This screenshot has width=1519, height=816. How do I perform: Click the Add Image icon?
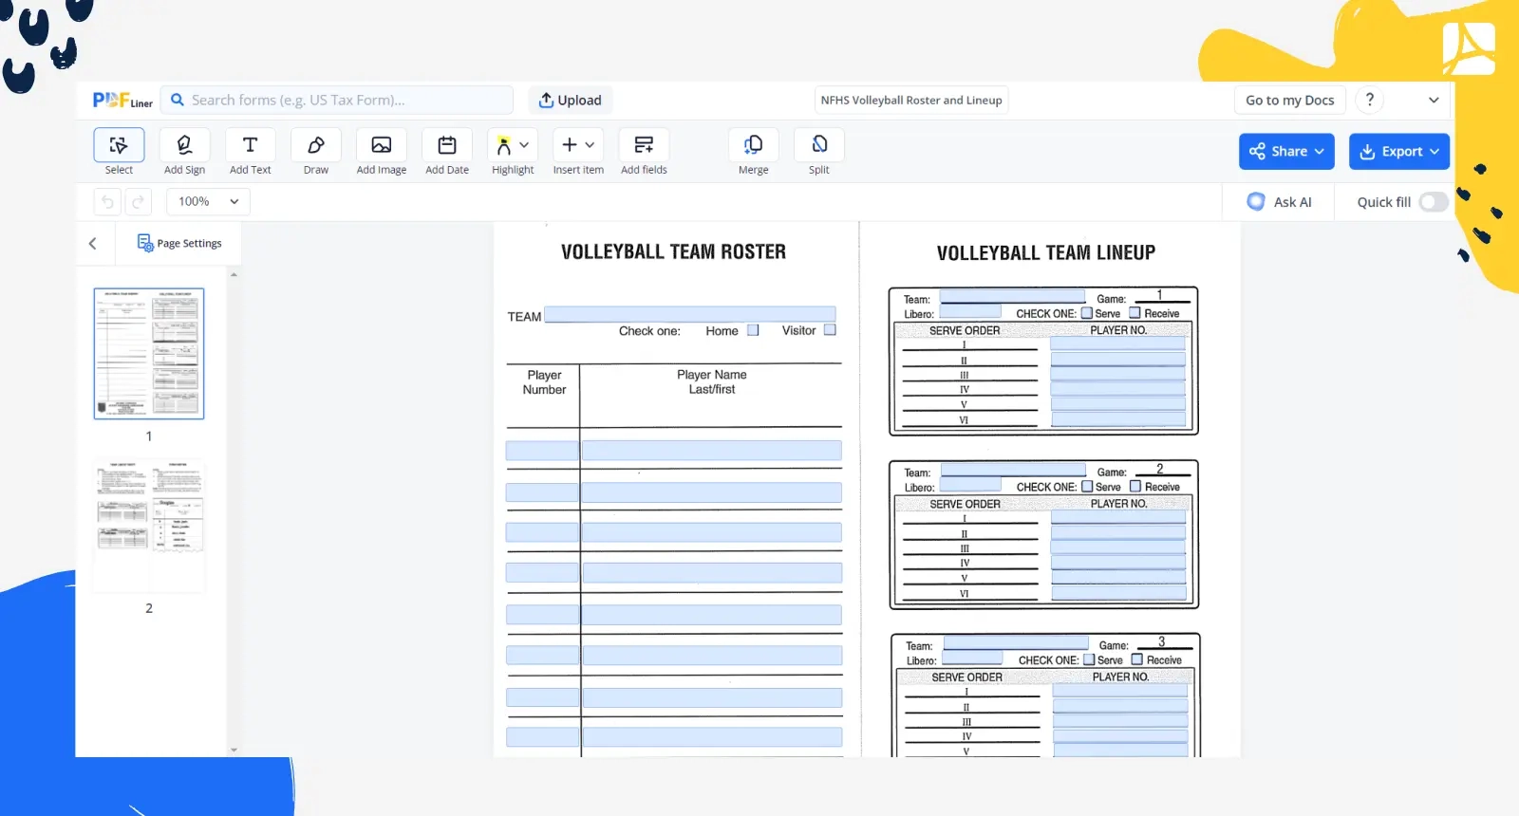tap(381, 146)
